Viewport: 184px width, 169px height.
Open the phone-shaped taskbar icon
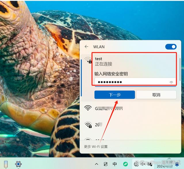coord(6,164)
